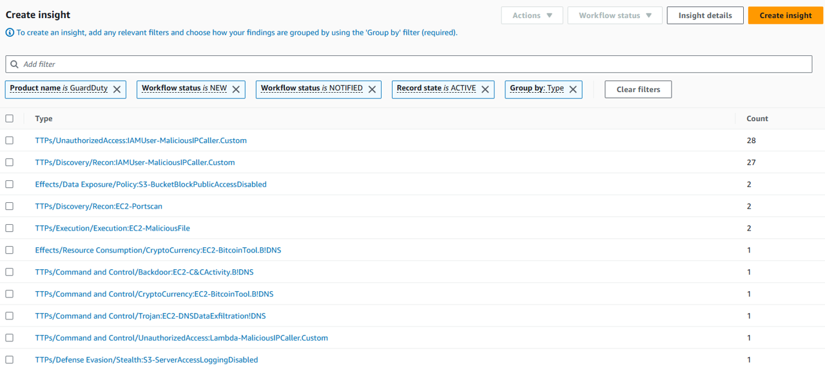Click the Count column header

pos(757,118)
